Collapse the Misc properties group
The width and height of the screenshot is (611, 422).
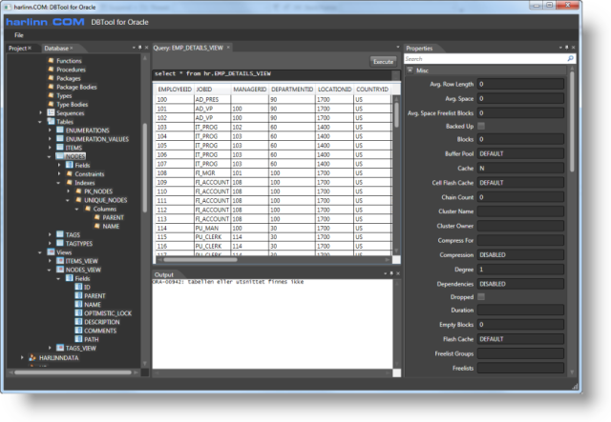(x=410, y=70)
